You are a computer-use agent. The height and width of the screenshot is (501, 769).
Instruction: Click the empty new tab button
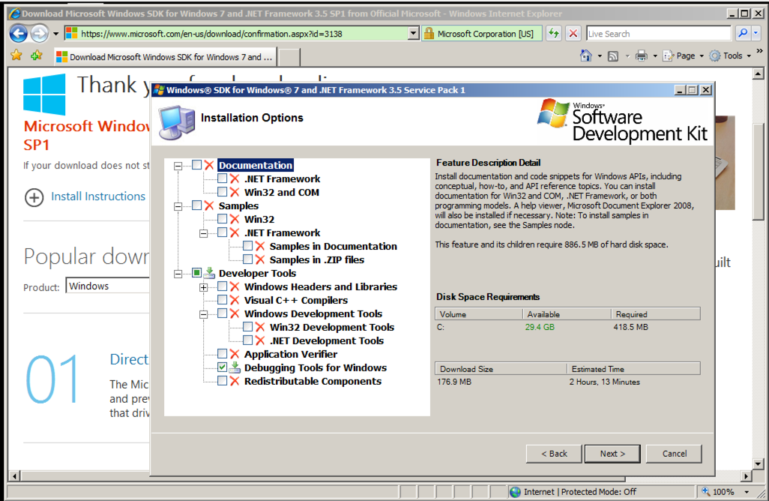point(289,58)
